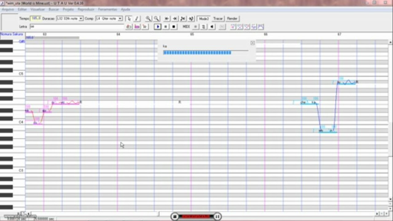Click the first horizontal shrink arrows icon
Viewport: 393px width, 221px height.
point(167,19)
